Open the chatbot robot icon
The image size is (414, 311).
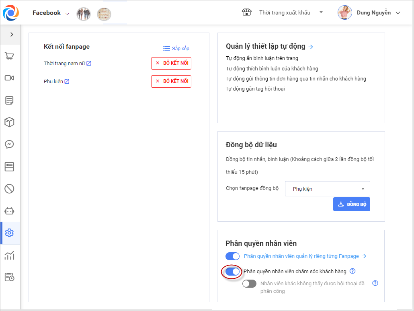coord(9,210)
